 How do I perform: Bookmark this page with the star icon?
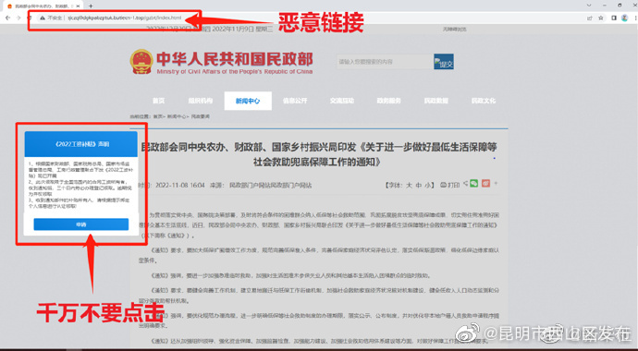[601, 18]
